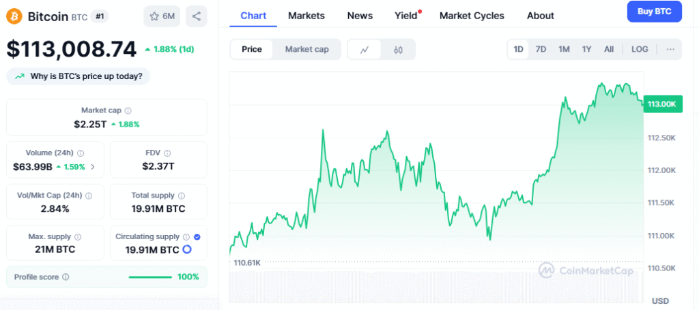Open the Chart tab

point(253,16)
